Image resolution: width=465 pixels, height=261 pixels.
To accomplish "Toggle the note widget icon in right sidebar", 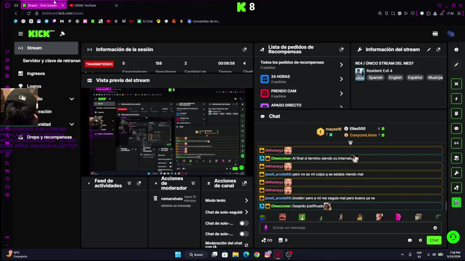I will tap(457, 113).
